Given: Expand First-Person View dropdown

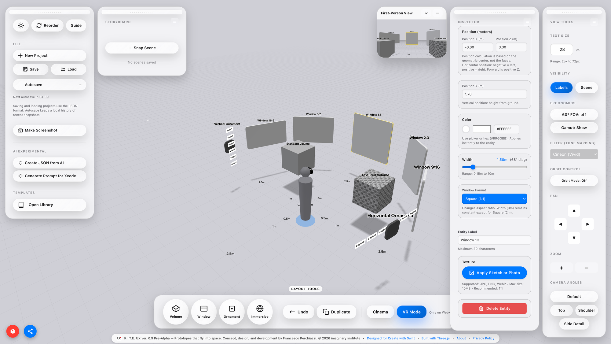Looking at the screenshot, I should pos(426,13).
